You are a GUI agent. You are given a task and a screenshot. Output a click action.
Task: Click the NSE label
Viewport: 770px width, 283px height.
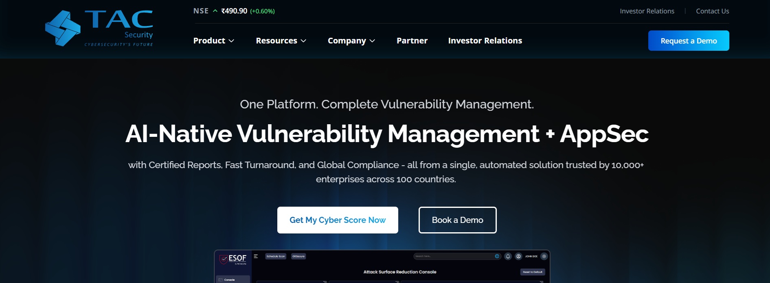tap(201, 11)
